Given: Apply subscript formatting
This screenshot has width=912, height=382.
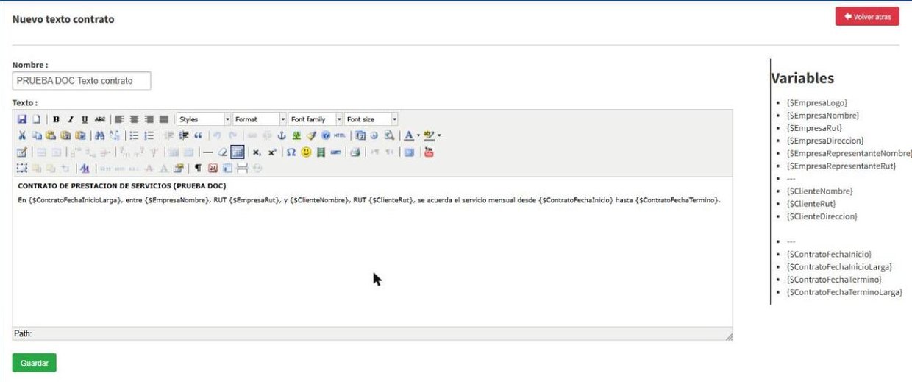Looking at the screenshot, I should (257, 152).
